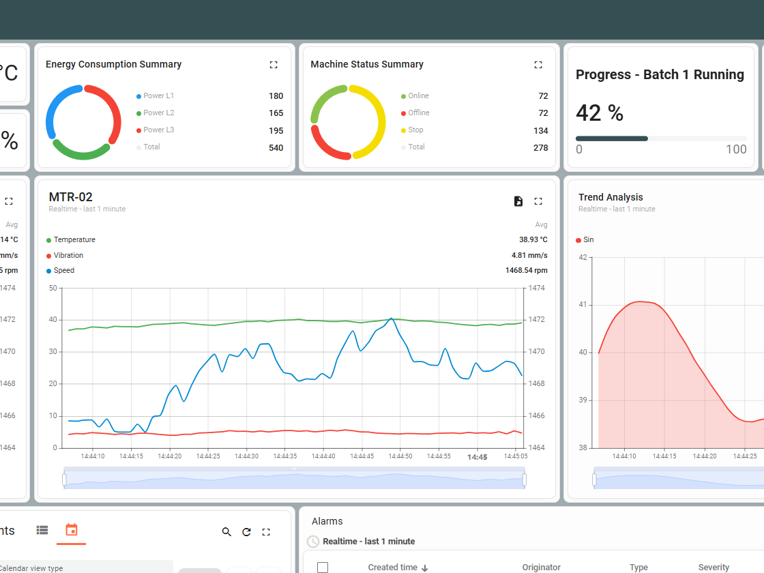Refresh the scheduler events widget
Screen dimensions: 764x573
coord(246,531)
